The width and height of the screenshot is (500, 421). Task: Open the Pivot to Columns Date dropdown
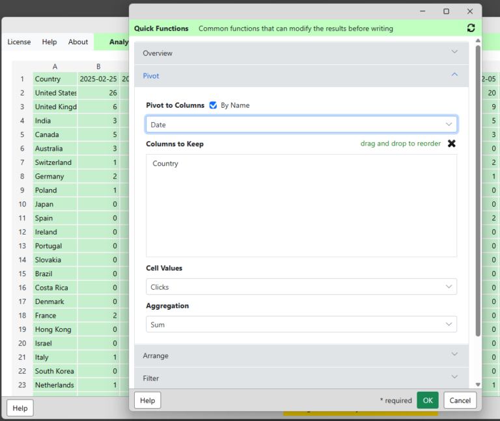(x=301, y=125)
